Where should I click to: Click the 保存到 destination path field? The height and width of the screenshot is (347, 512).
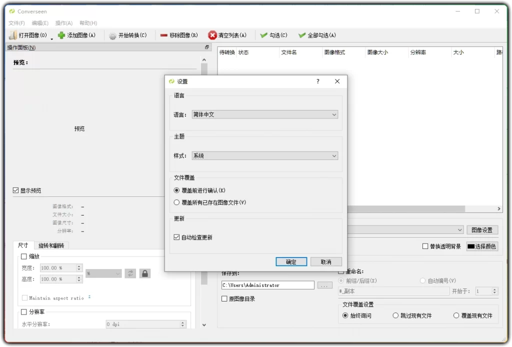point(267,284)
